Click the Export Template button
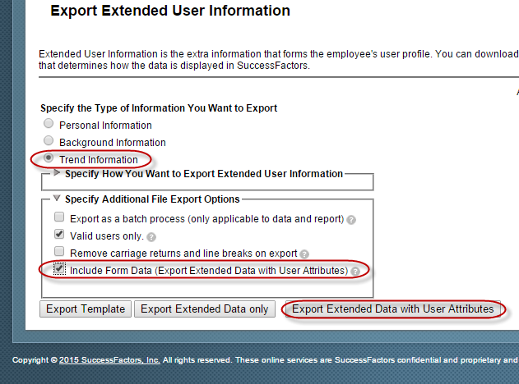Viewport: 519px width, 384px height. point(86,309)
